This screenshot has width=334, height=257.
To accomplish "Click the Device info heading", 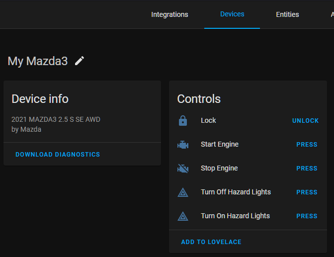I will pos(40,99).
